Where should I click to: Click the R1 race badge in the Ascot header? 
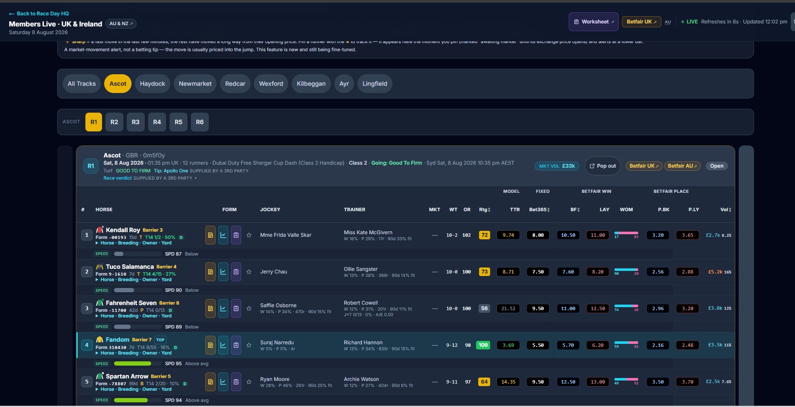[x=91, y=166]
